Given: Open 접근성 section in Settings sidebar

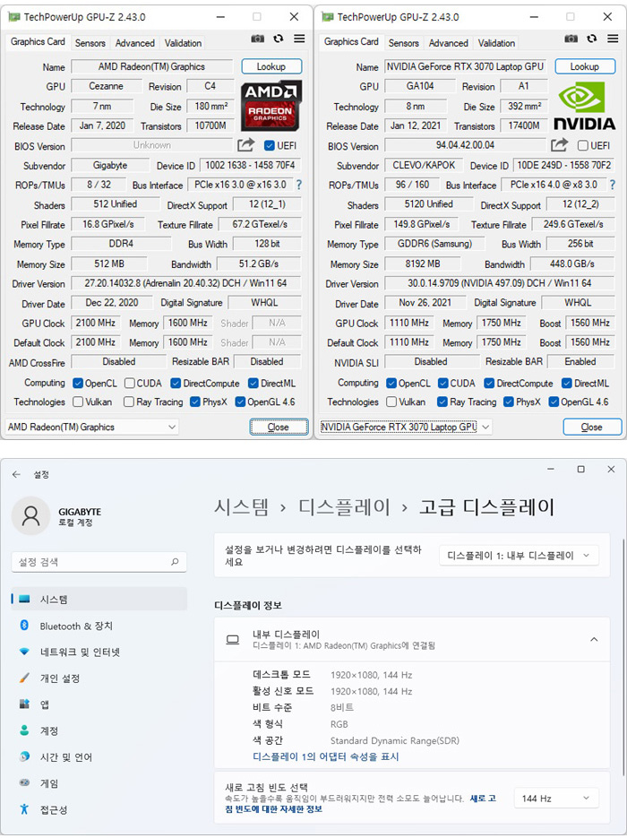Looking at the screenshot, I should 99,809.
